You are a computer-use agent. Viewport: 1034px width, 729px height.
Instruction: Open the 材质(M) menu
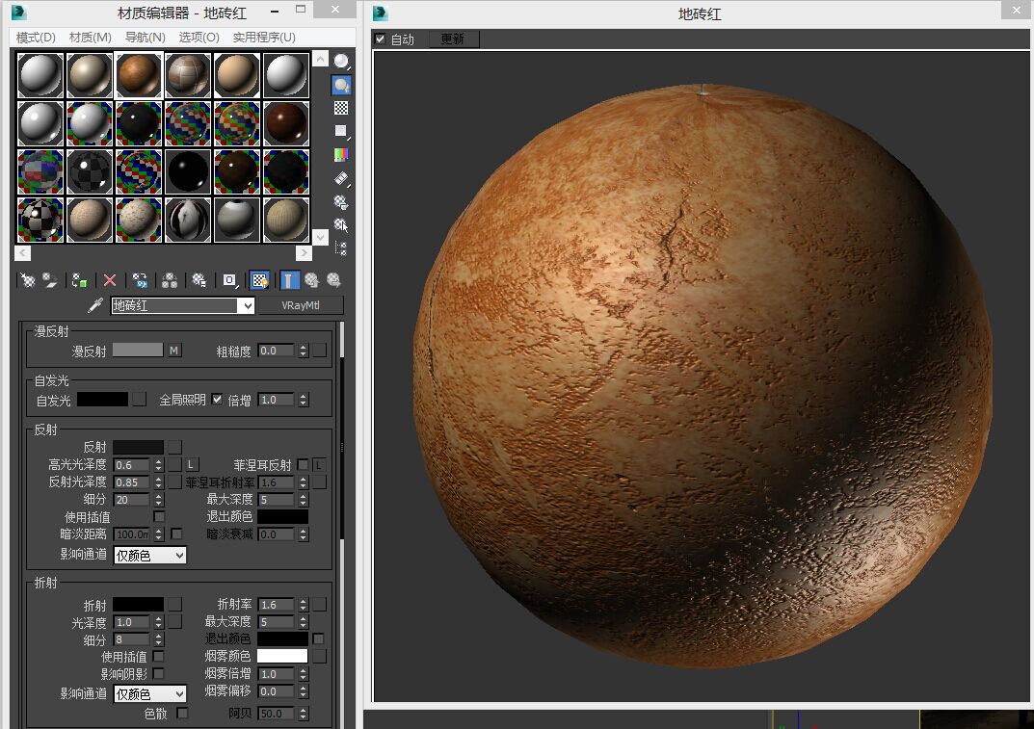tap(91, 38)
